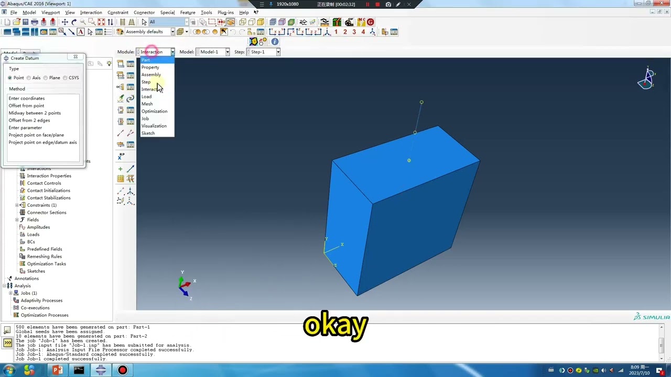Expand the Fields tree node
This screenshot has width=671, height=377.
[x=17, y=220]
